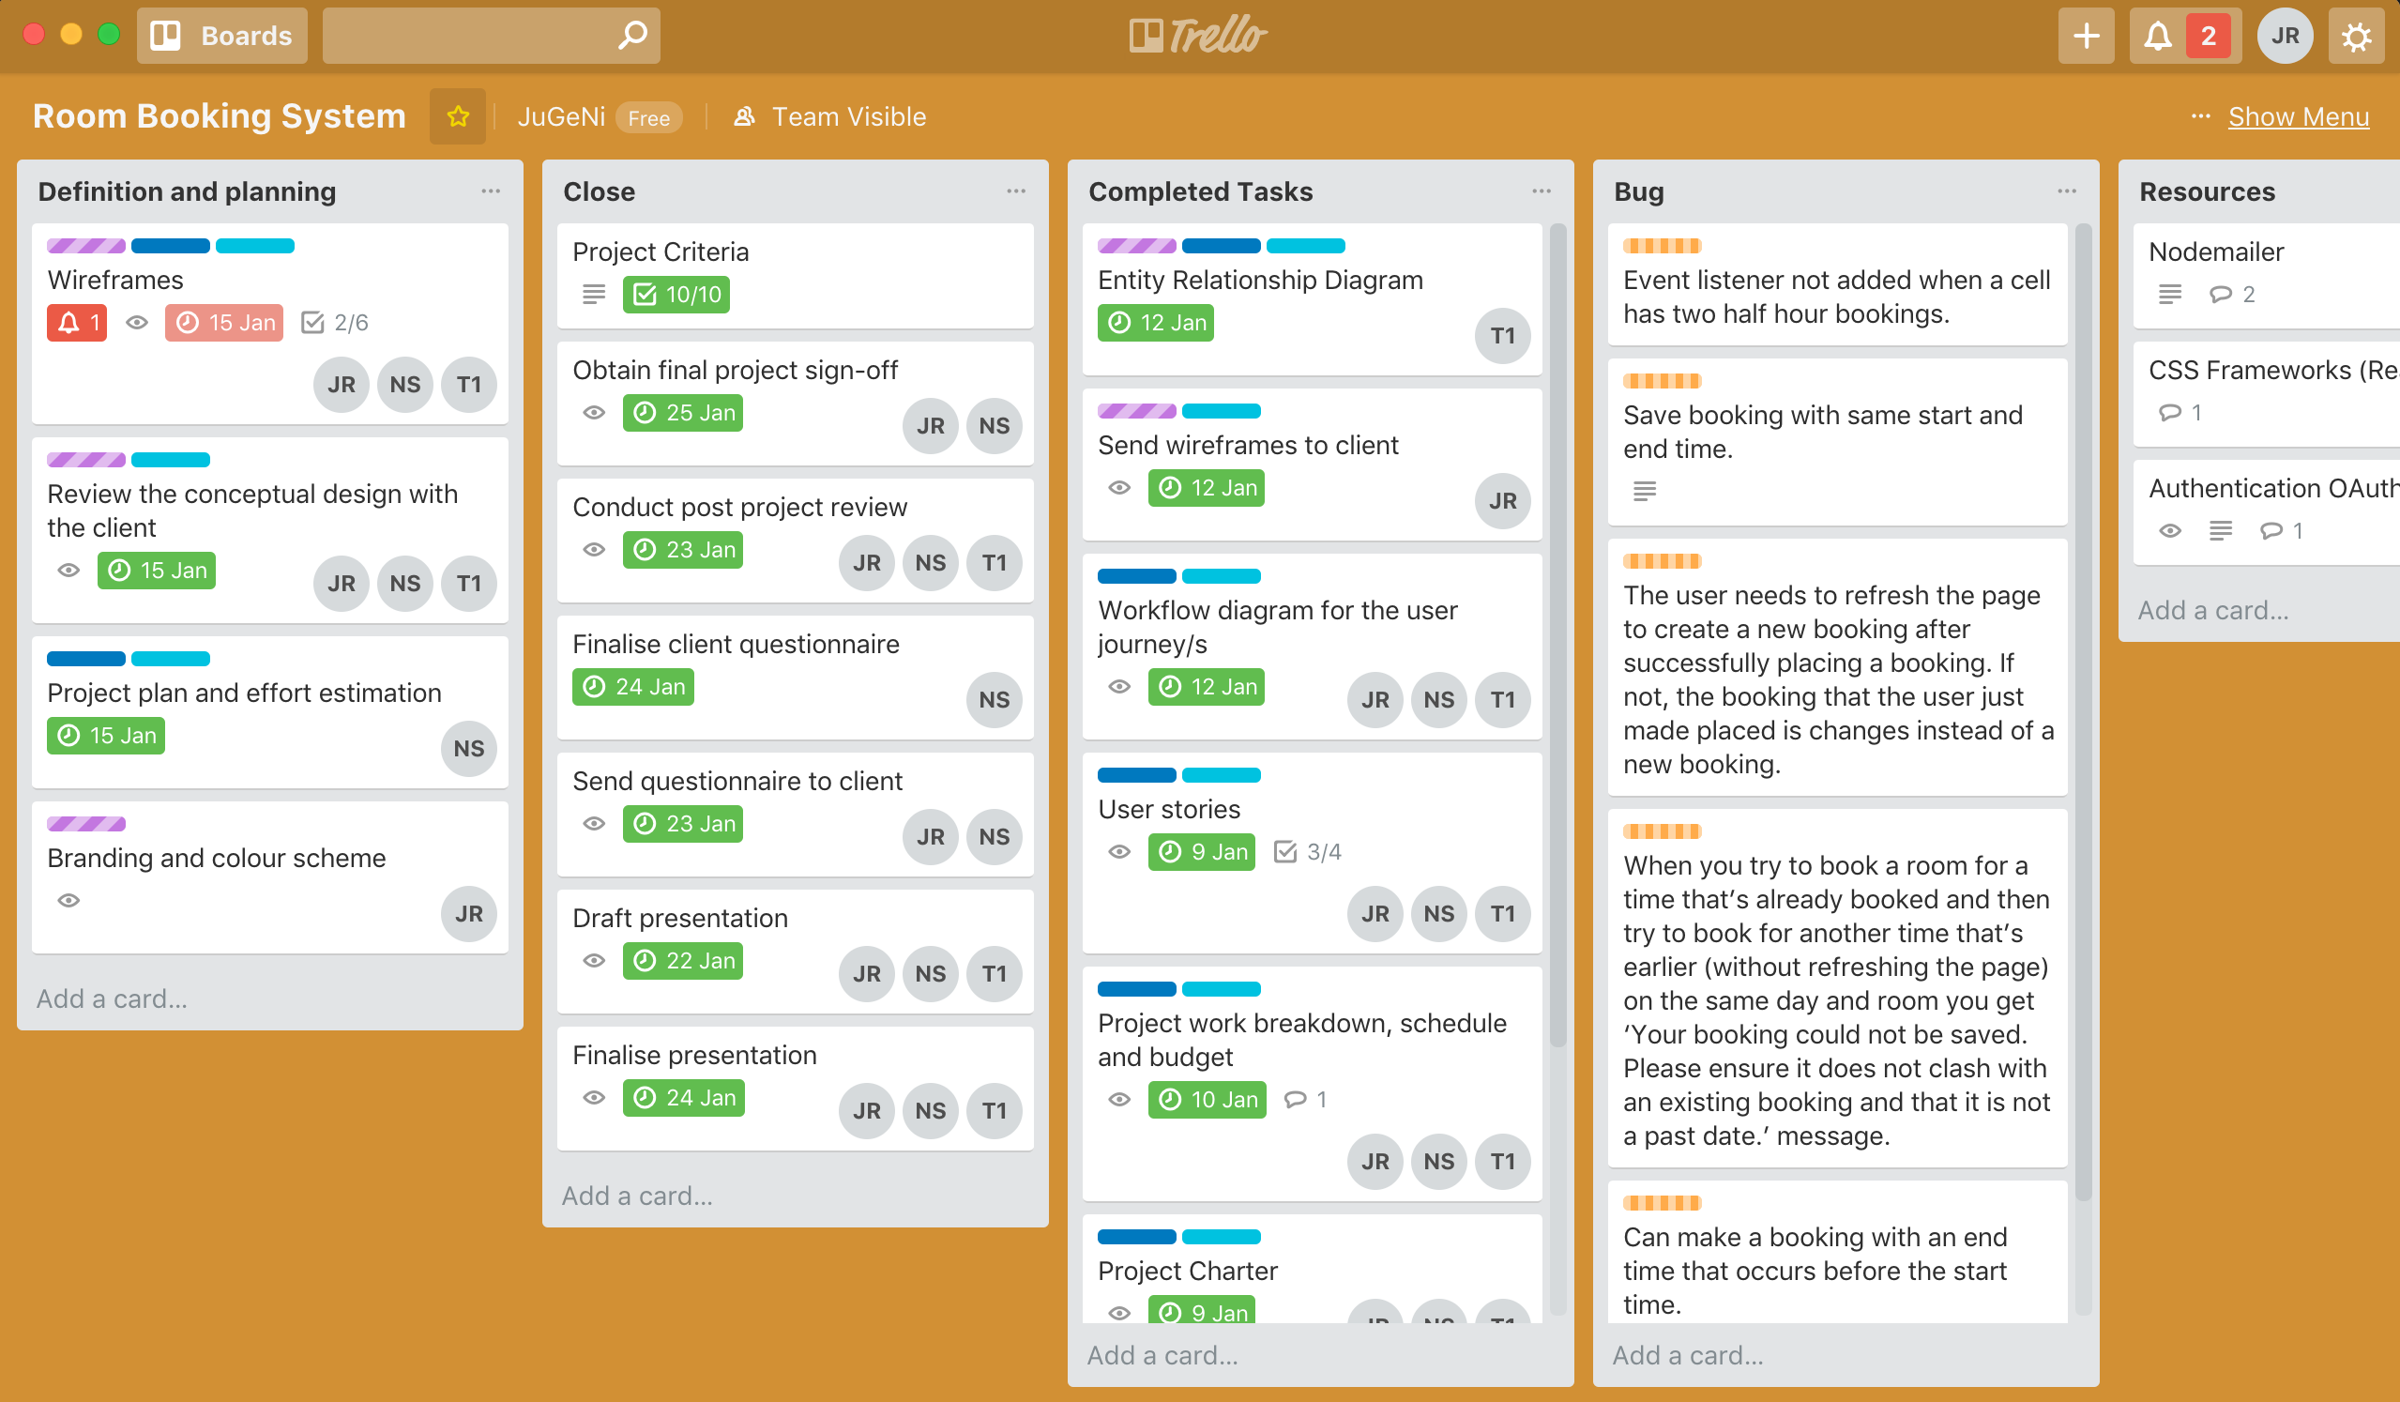Open the Bug list actions menu
This screenshot has height=1402, width=2400.
pyautogui.click(x=2067, y=191)
